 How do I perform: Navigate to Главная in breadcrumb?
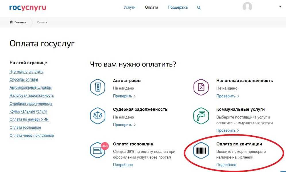(x=20, y=22)
